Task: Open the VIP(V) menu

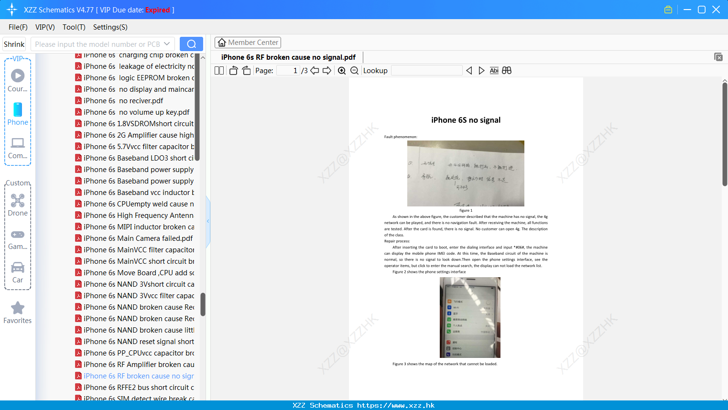Action: [45, 27]
